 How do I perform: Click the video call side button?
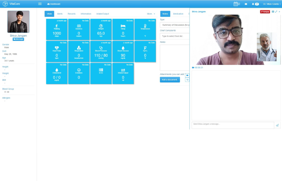[x=187, y=75]
